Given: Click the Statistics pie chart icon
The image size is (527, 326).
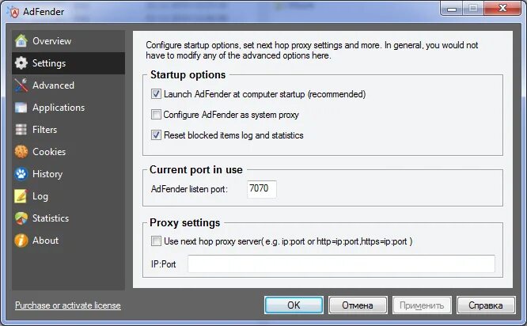Looking at the screenshot, I should pyautogui.click(x=21, y=218).
